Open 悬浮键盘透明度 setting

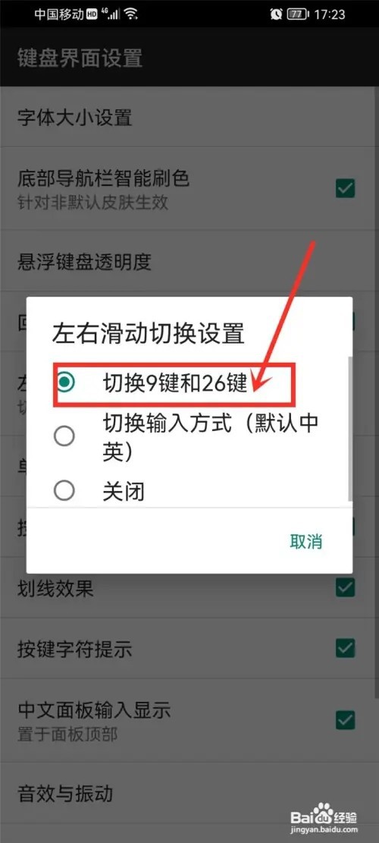tap(189, 261)
